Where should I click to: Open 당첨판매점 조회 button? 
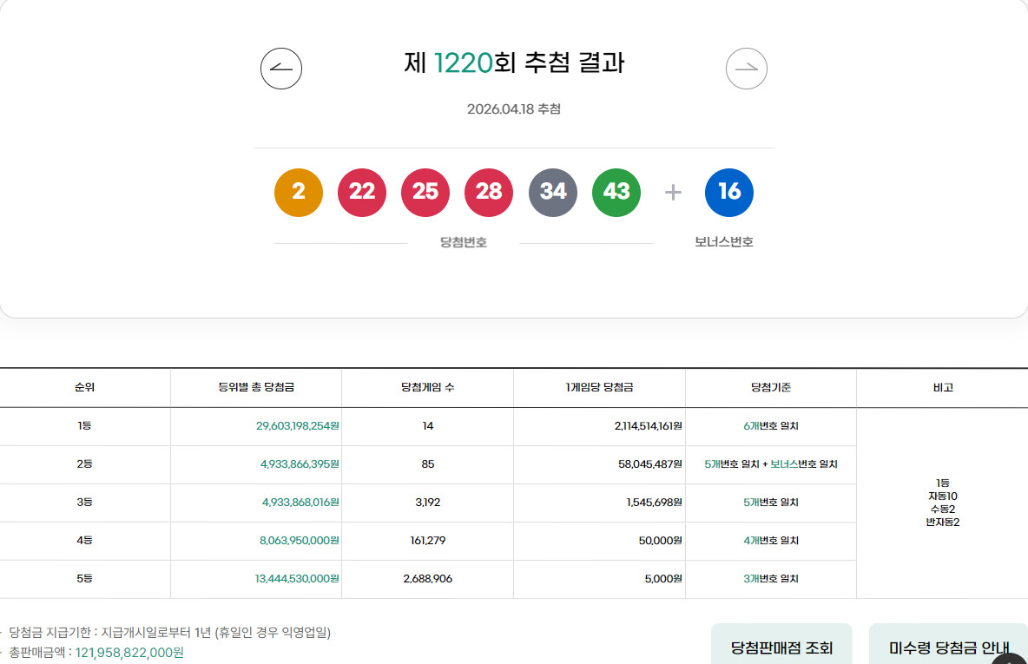[x=781, y=645]
